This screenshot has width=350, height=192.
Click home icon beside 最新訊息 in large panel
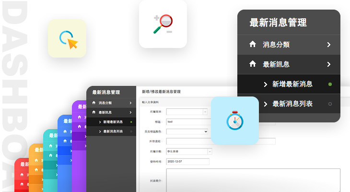253,64
